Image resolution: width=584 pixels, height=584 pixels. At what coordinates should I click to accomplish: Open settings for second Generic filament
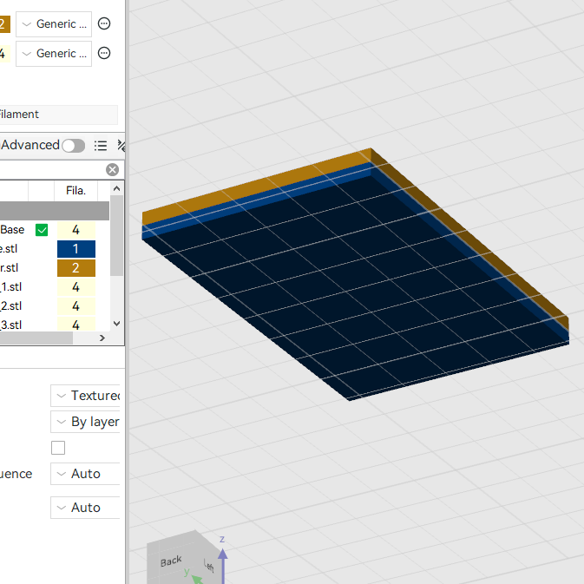[104, 53]
